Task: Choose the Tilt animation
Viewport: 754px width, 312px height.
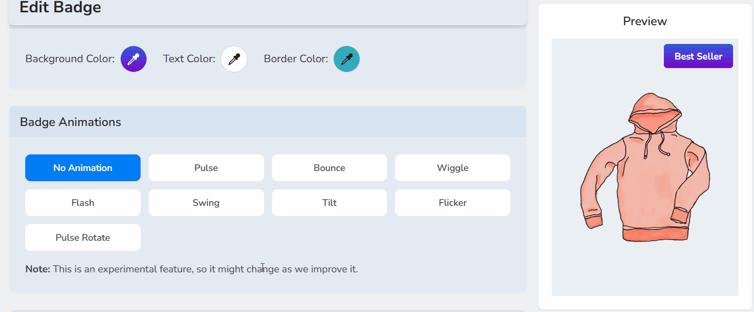Action: pyautogui.click(x=329, y=203)
